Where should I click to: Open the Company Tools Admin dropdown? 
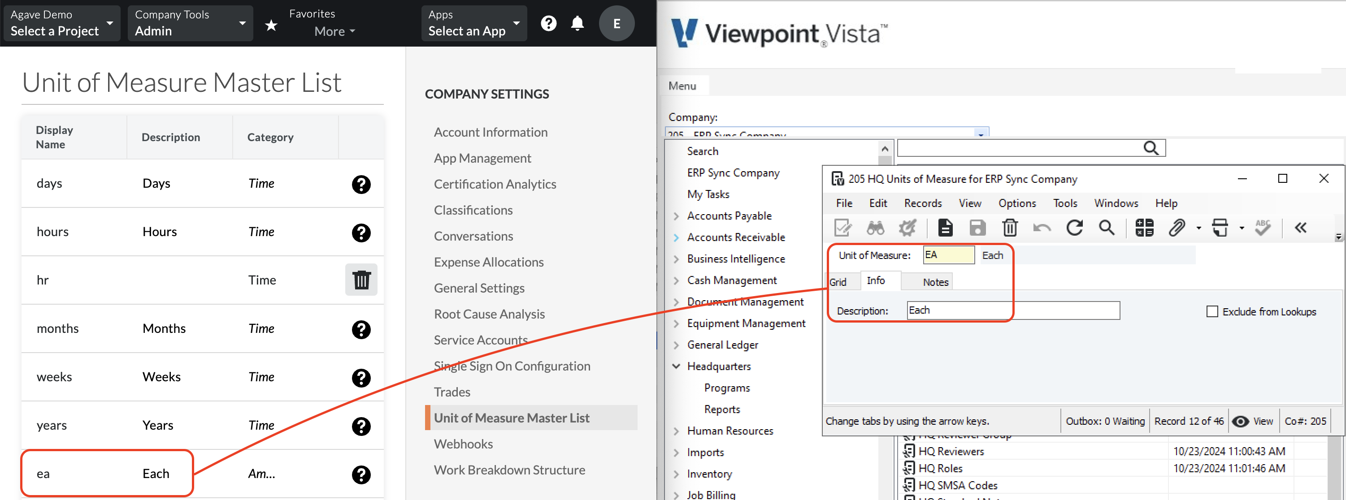click(190, 23)
